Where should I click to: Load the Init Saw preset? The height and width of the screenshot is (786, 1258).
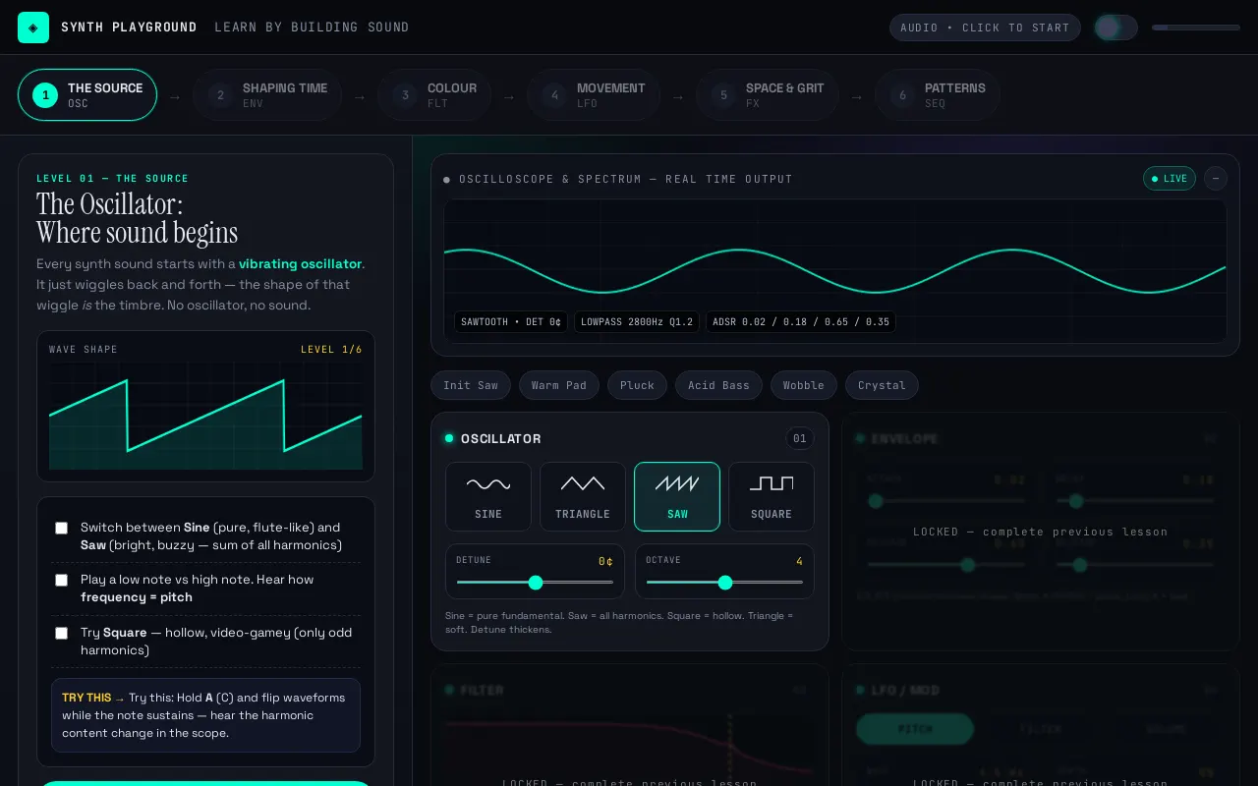pos(471,385)
